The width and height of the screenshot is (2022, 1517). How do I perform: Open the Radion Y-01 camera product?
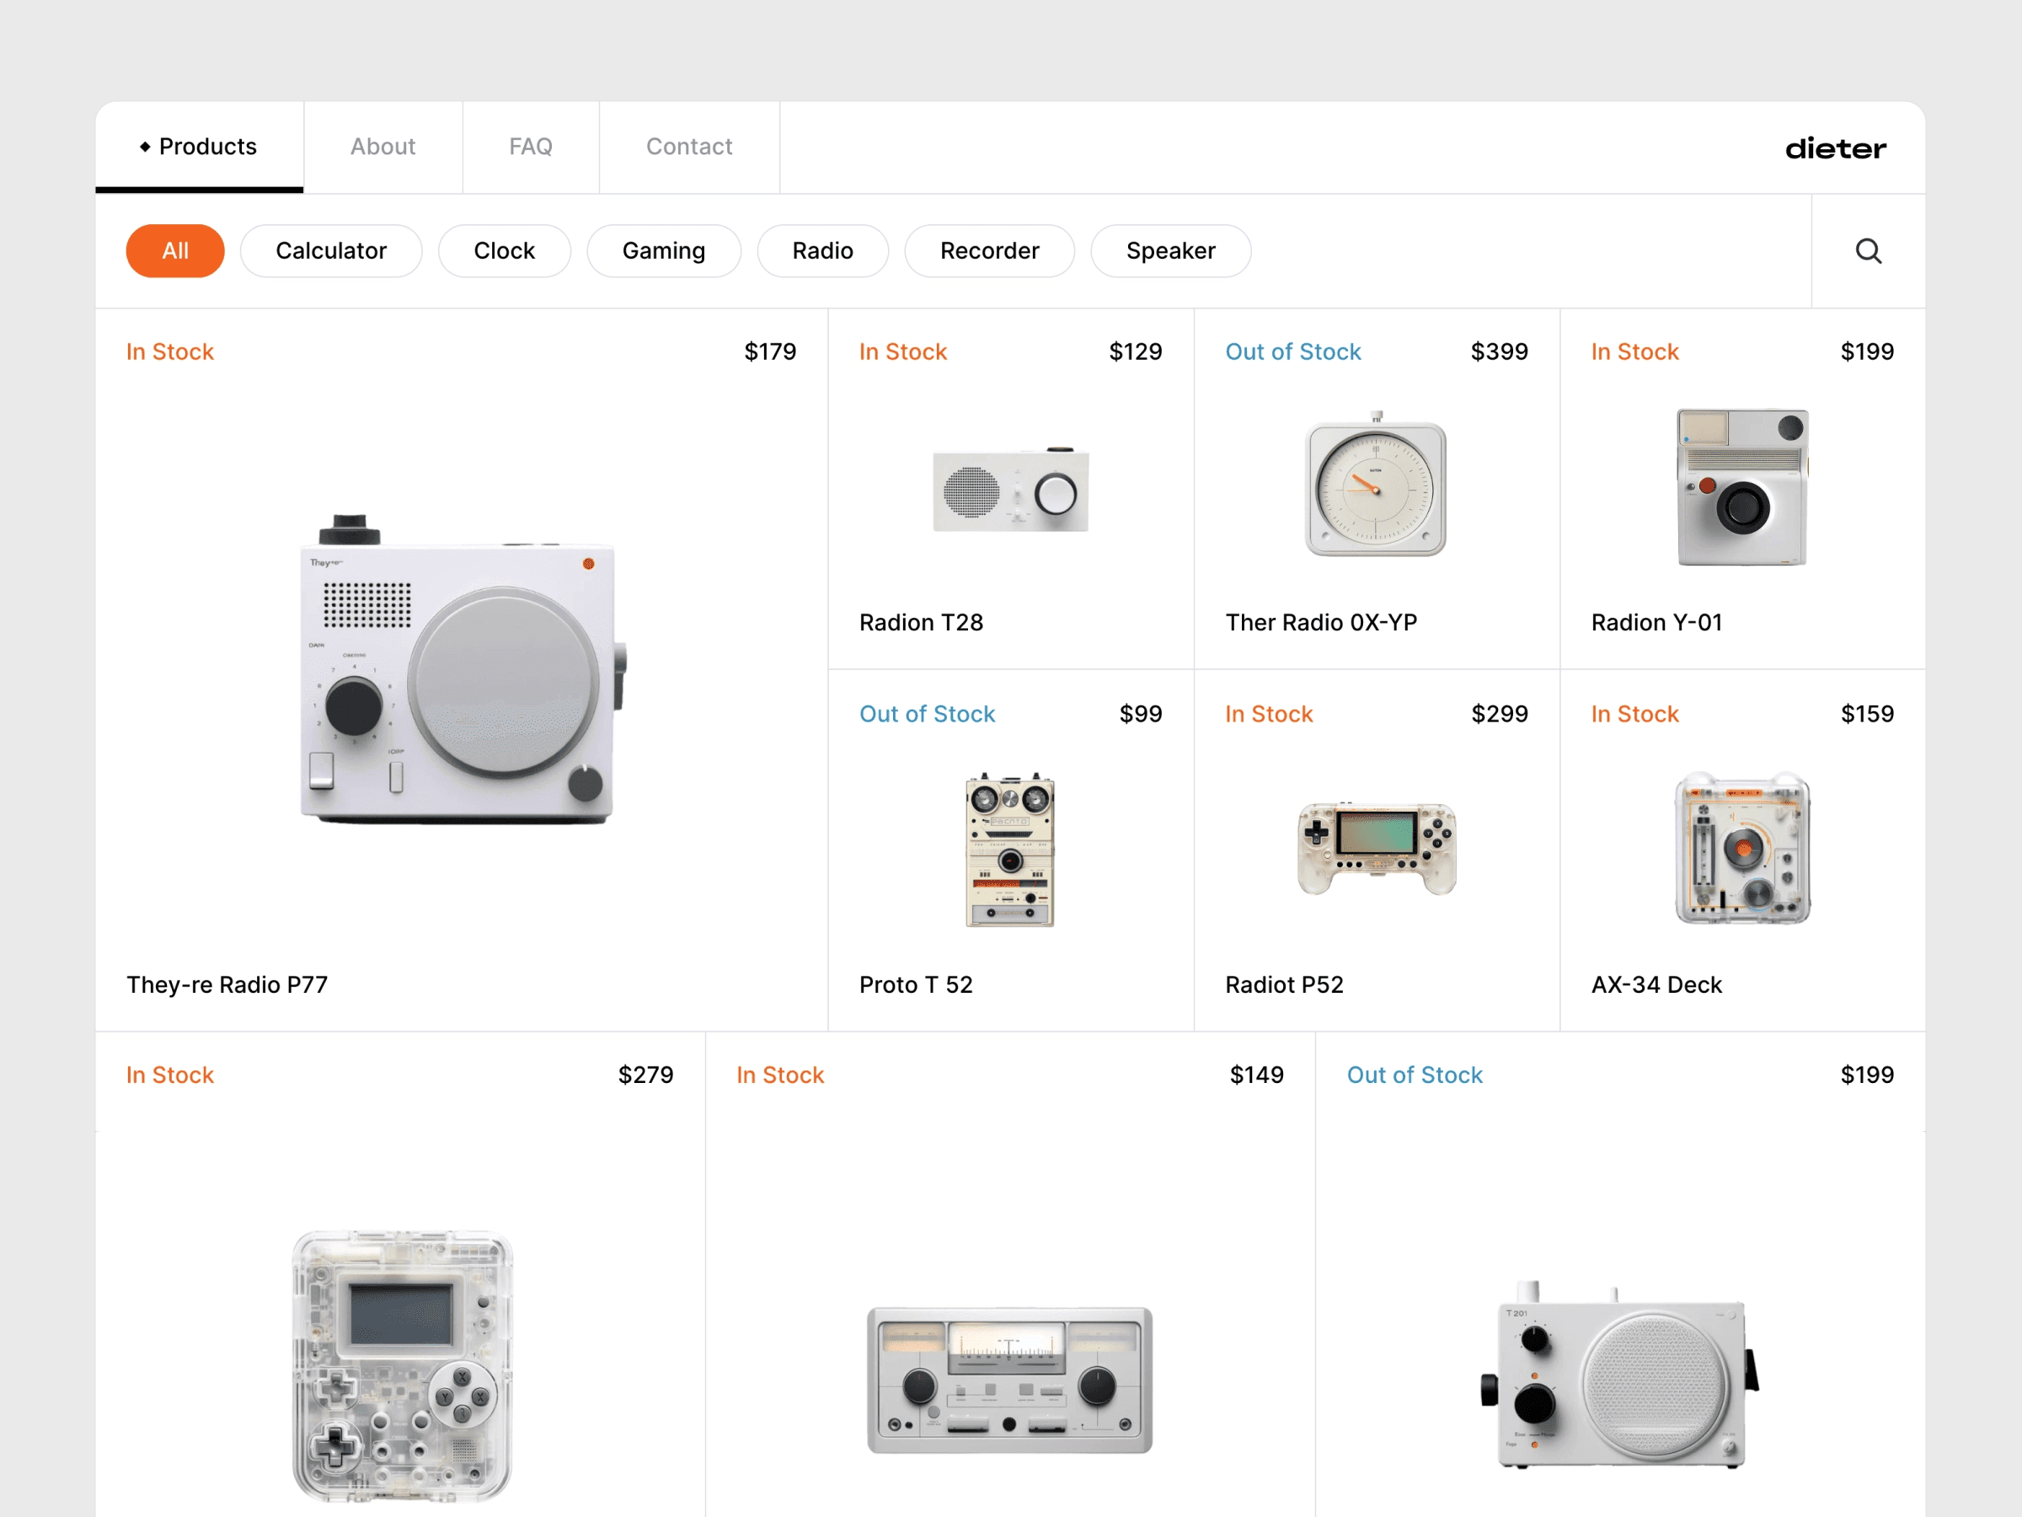[1741, 488]
